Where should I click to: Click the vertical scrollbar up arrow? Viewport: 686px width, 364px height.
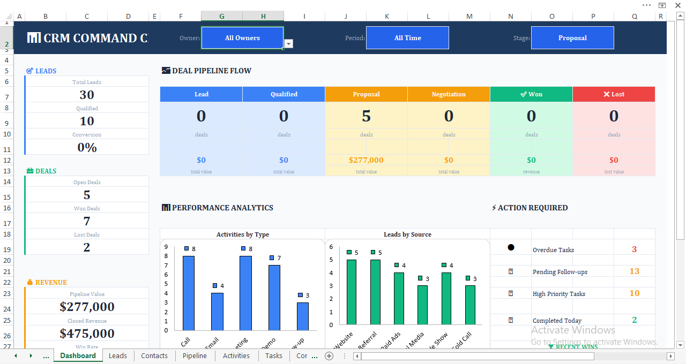680,17
